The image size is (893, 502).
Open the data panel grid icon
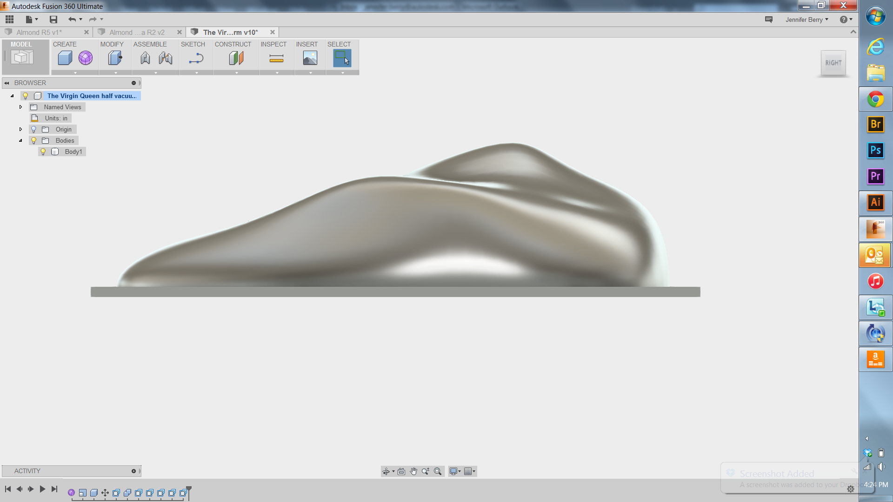(9, 20)
